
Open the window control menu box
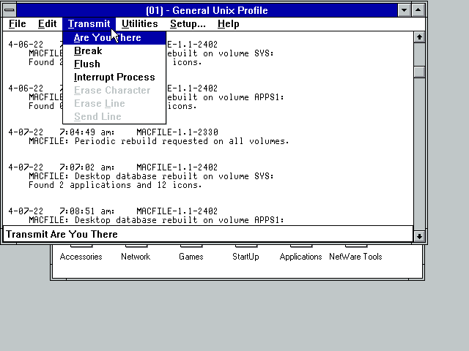coord(10,10)
